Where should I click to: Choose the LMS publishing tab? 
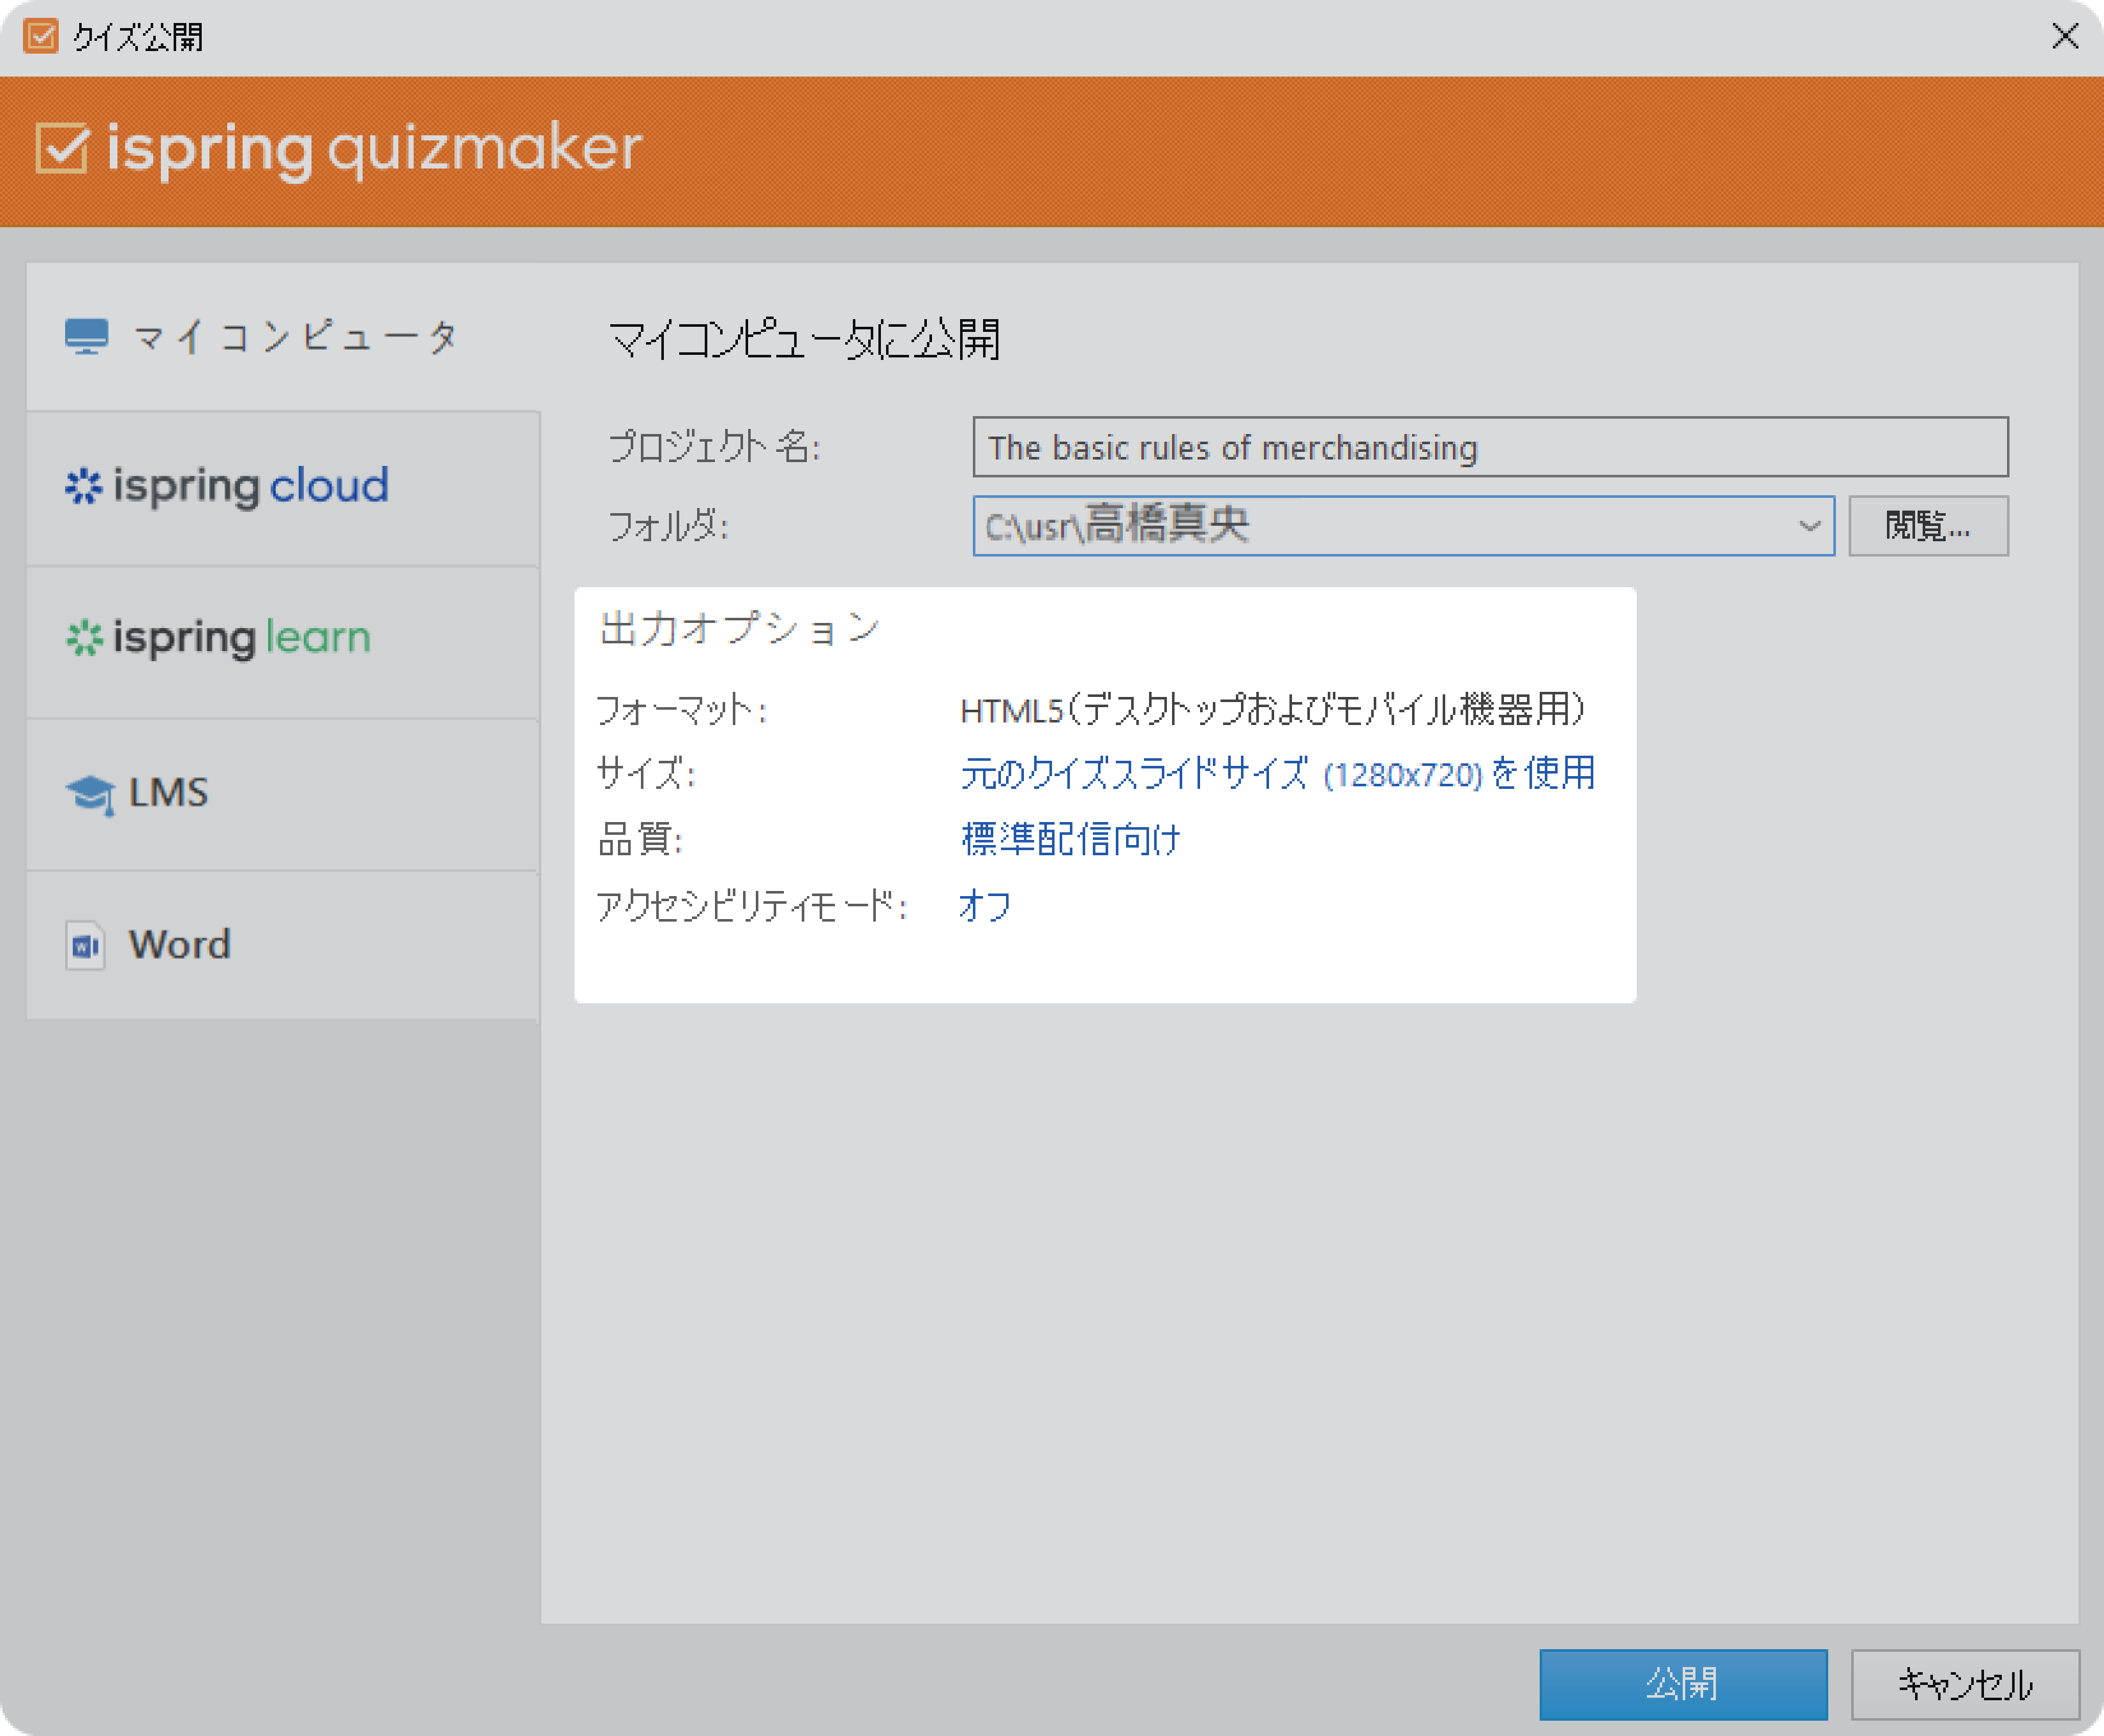[283, 794]
